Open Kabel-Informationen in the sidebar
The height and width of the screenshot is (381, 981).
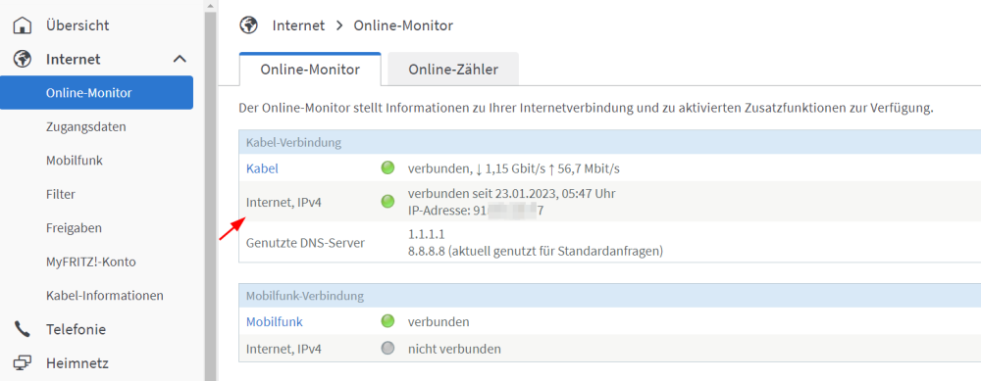105,295
